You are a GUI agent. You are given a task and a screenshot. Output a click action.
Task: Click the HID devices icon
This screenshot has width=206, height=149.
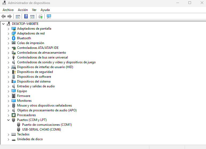click(x=14, y=67)
